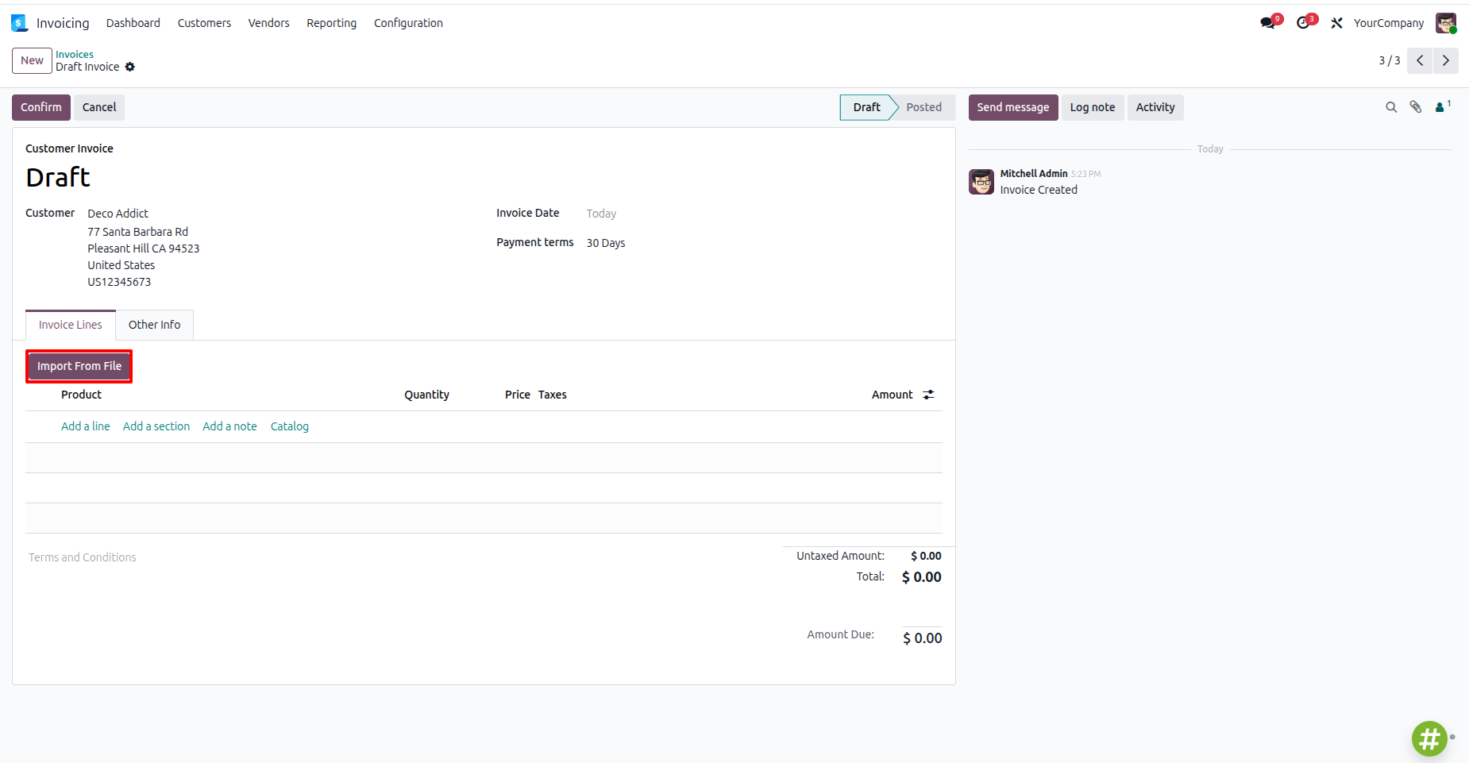The height and width of the screenshot is (763, 1469).
Task: Click Add a line link
Action: coord(86,426)
